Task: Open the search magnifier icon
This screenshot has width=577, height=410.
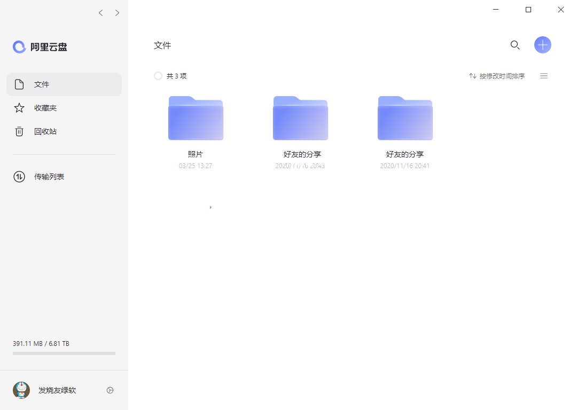Action: pos(515,45)
